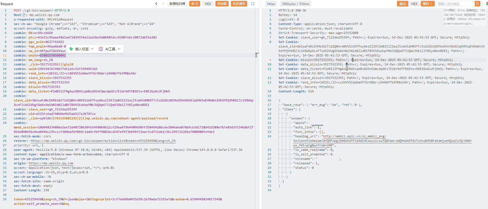Toggle 美化 beautify in response panel

coord(403,4)
